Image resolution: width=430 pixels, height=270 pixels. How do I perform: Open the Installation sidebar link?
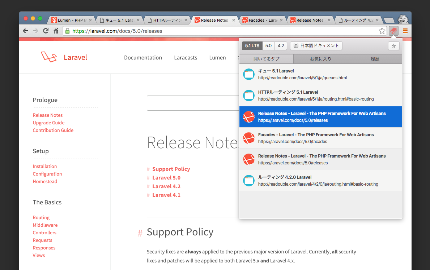45,166
